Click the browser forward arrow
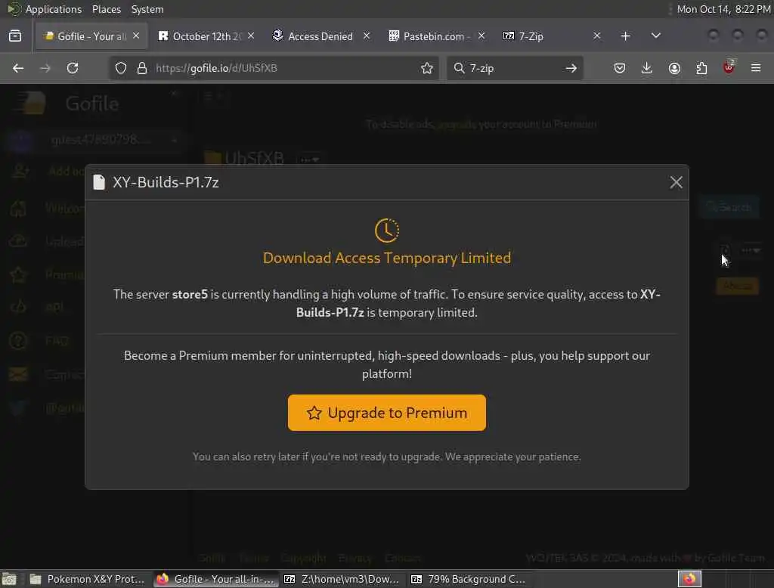The height and width of the screenshot is (588, 774). point(45,68)
